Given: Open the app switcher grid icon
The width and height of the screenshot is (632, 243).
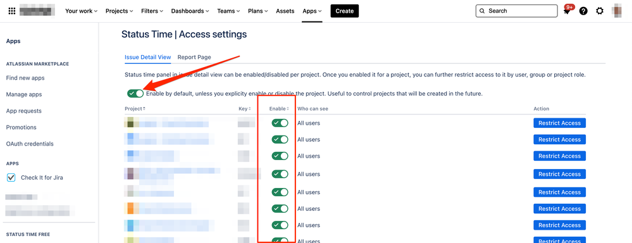Looking at the screenshot, I should click(x=11, y=11).
